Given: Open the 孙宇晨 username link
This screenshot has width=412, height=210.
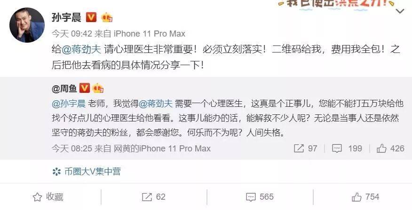Looking at the screenshot, I should tap(66, 17).
